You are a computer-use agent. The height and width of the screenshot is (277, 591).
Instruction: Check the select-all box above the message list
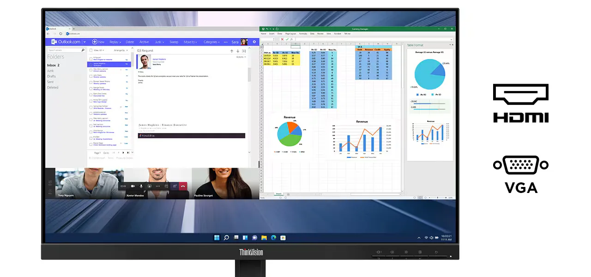(90, 50)
